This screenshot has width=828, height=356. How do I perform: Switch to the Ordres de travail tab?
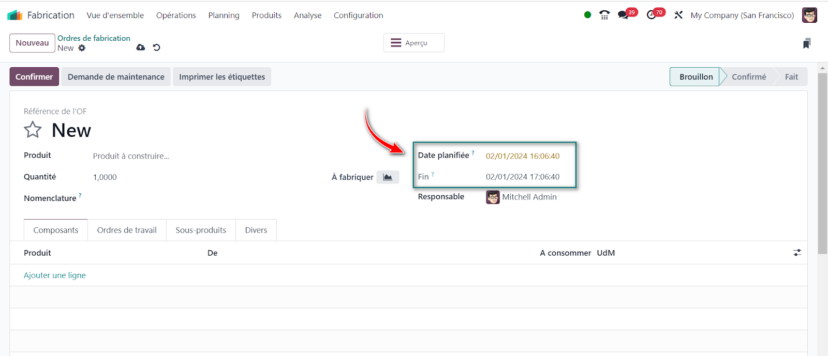coord(127,230)
